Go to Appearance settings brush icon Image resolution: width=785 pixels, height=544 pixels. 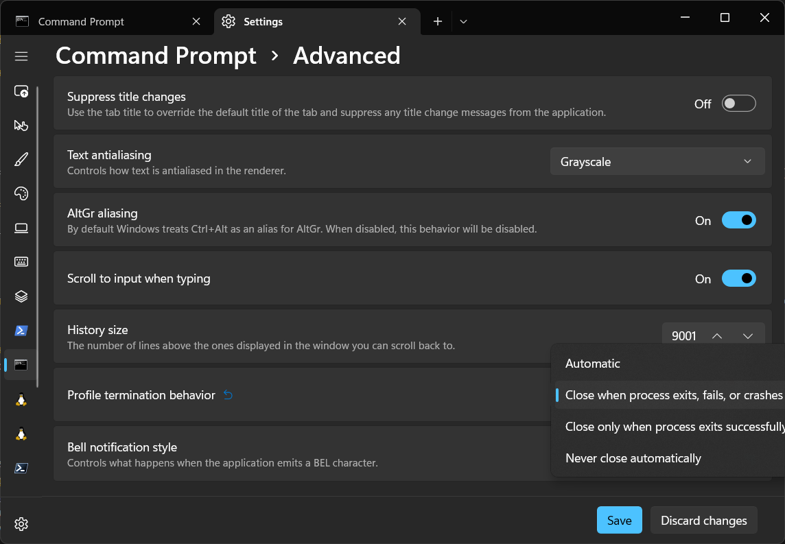coord(21,159)
